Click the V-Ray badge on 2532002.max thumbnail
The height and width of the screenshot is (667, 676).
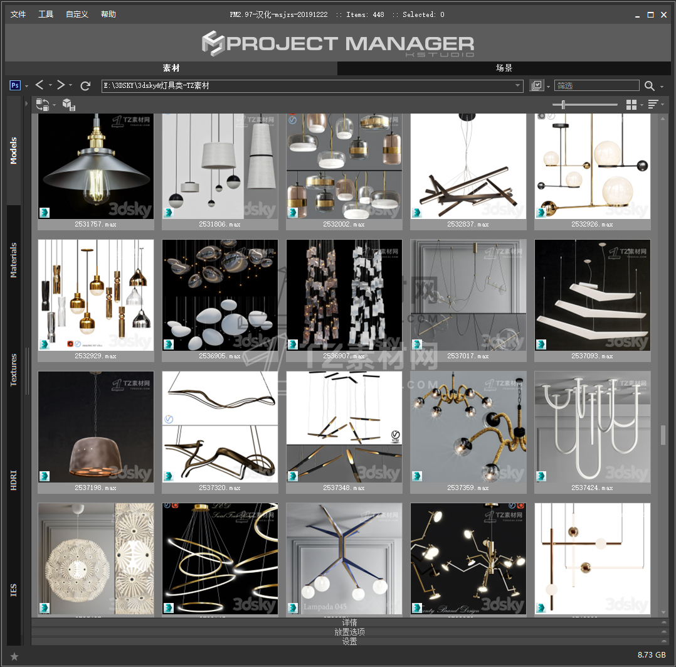pos(292,120)
